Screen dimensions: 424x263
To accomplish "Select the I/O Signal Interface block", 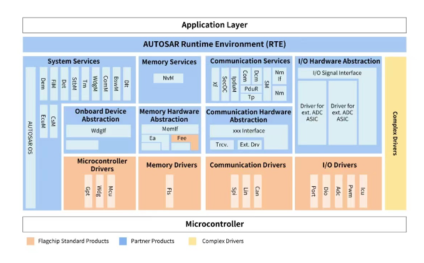I will pyautogui.click(x=337, y=73).
